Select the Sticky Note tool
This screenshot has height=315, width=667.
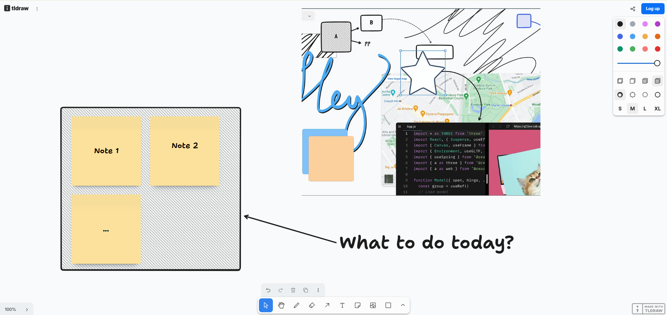click(x=358, y=305)
